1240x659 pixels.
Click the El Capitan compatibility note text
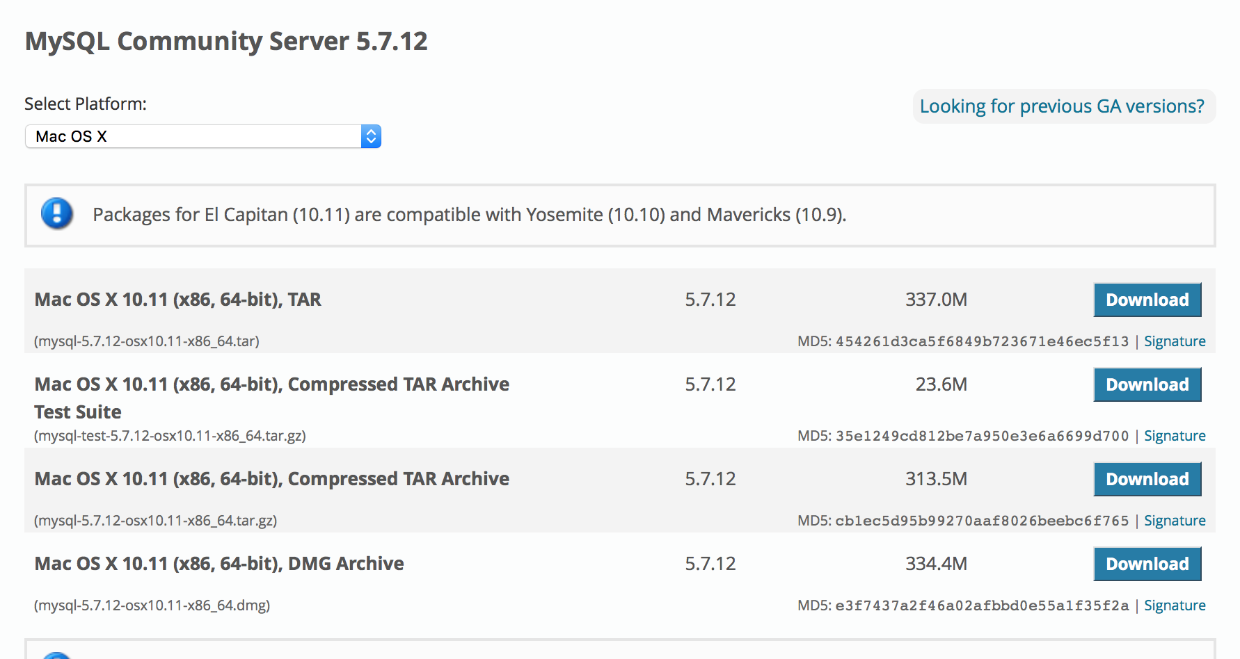[x=470, y=215]
